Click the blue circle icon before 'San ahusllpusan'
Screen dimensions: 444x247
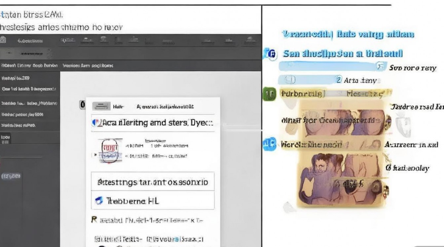click(x=271, y=54)
